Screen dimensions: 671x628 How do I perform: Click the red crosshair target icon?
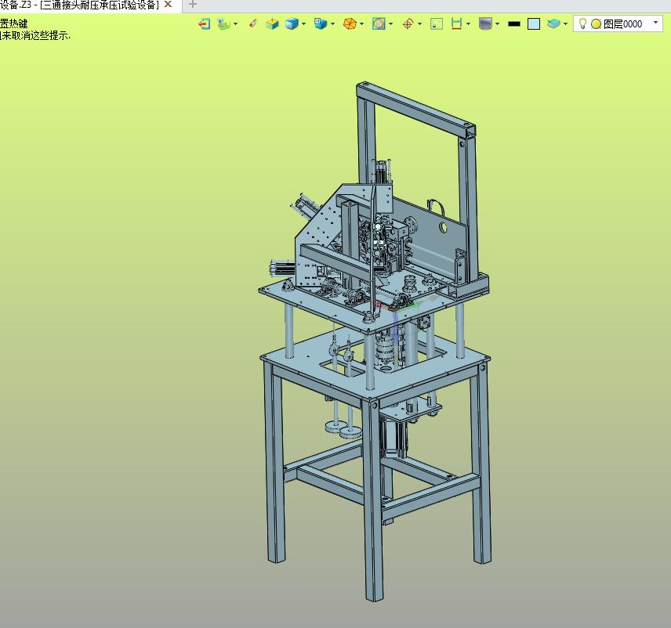(407, 24)
